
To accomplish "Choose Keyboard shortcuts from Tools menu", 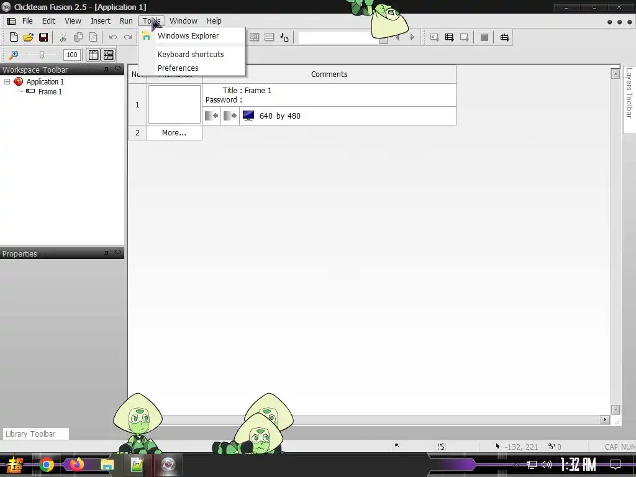I will coord(192,55).
